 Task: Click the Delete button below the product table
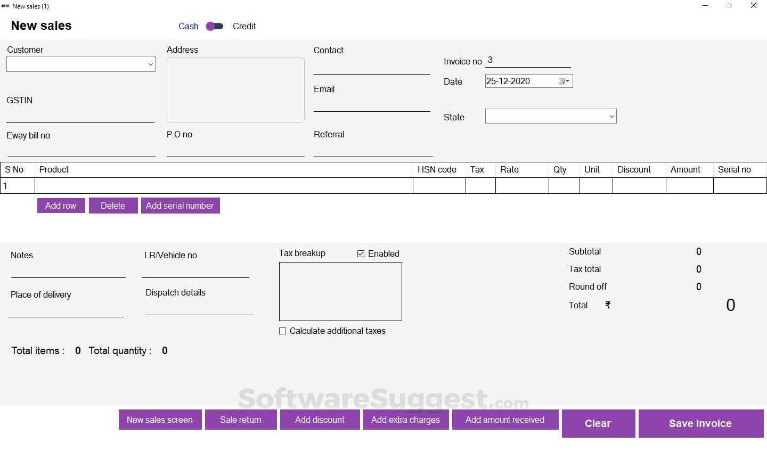113,206
